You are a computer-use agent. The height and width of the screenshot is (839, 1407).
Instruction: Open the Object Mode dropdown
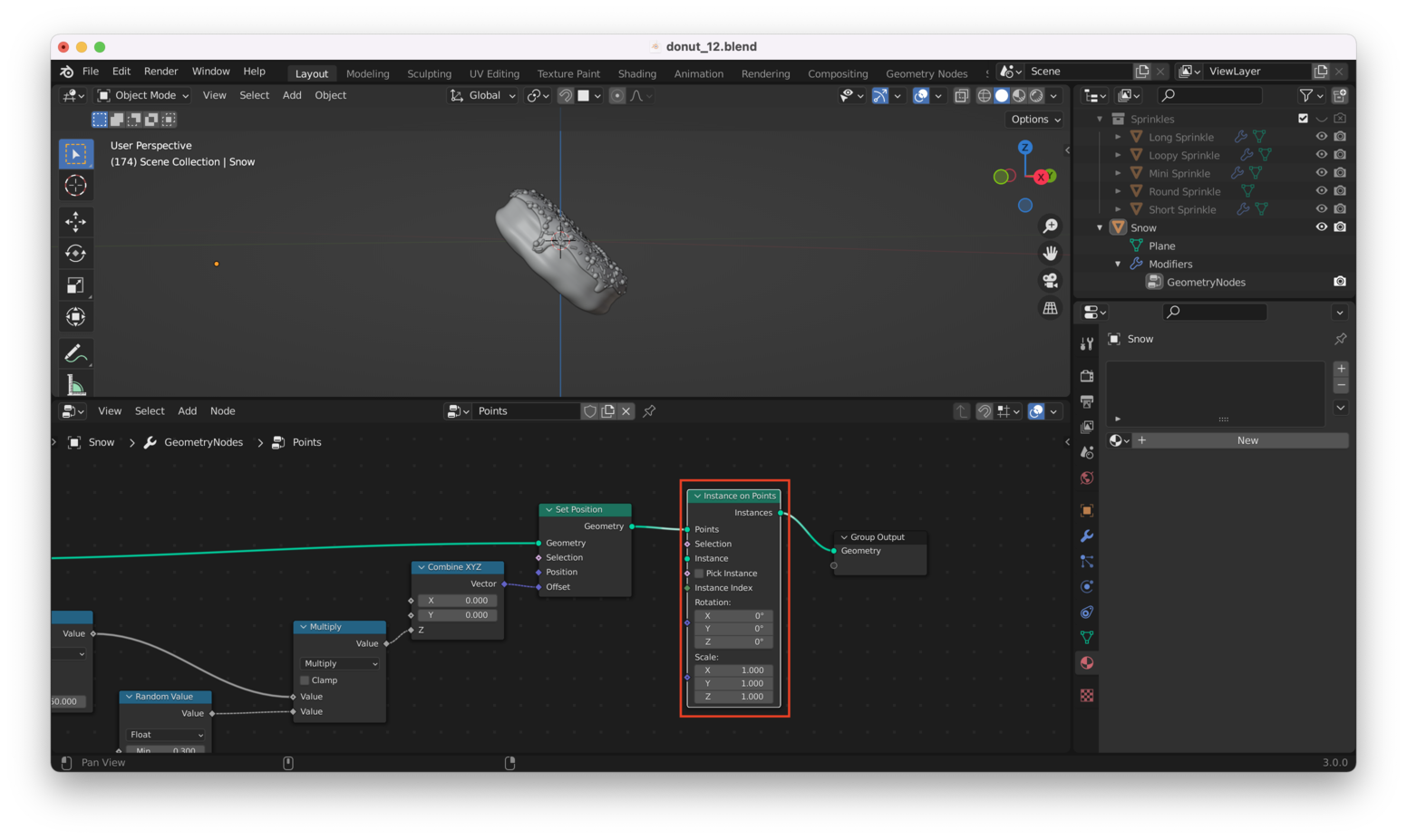[143, 95]
